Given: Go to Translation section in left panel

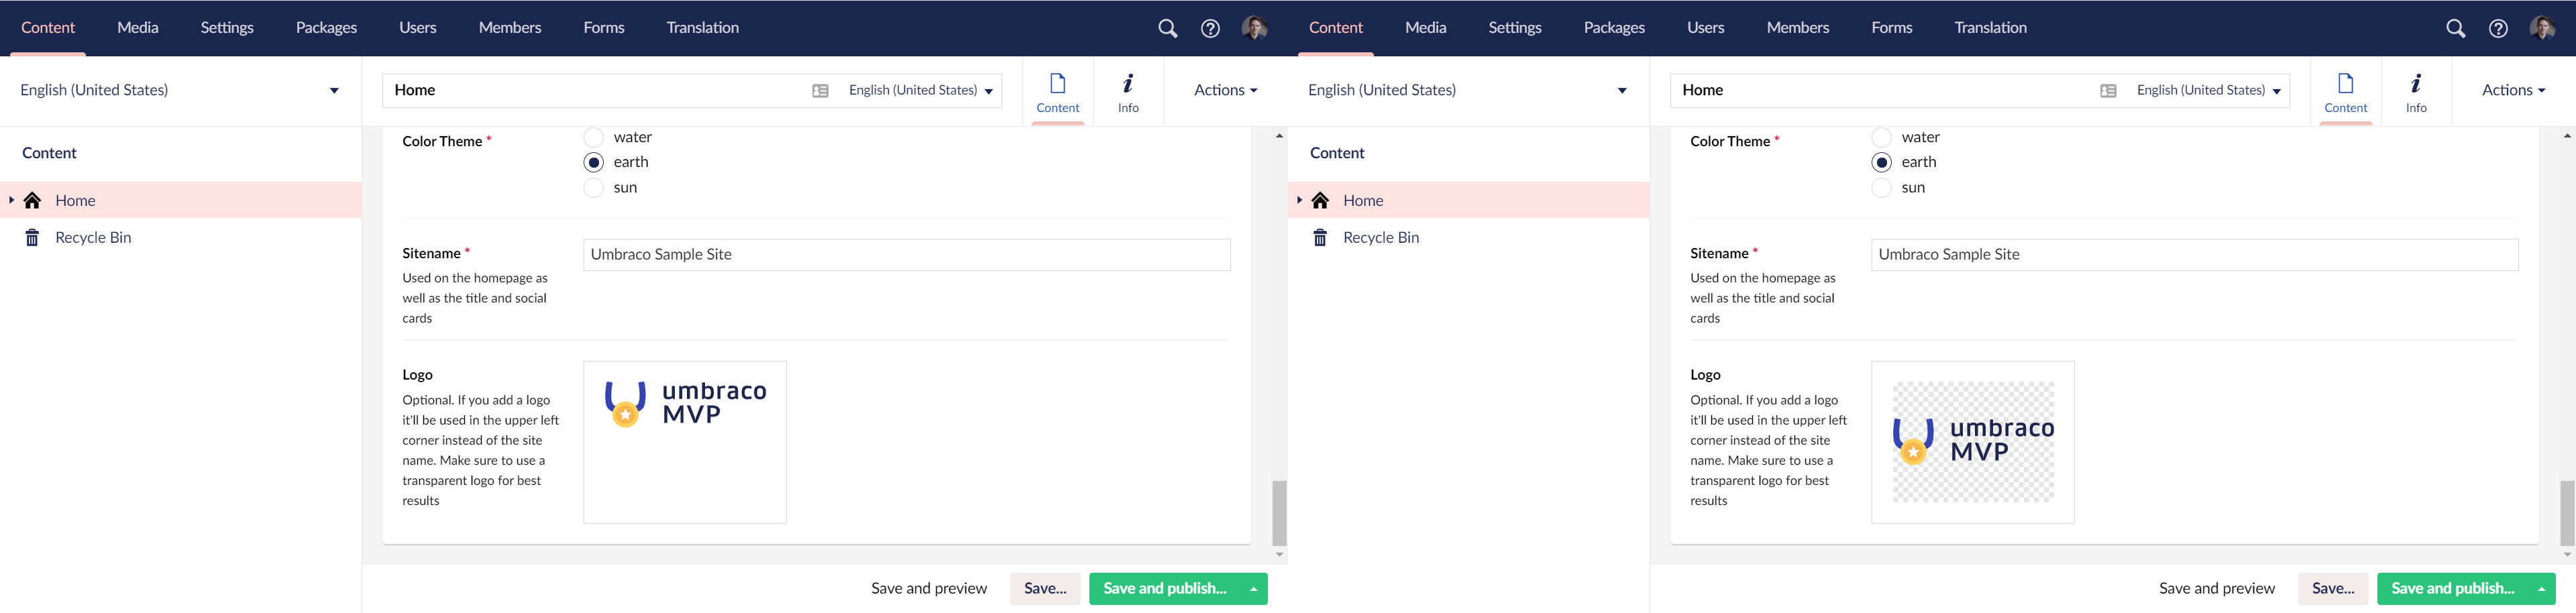Looking at the screenshot, I should point(703,28).
